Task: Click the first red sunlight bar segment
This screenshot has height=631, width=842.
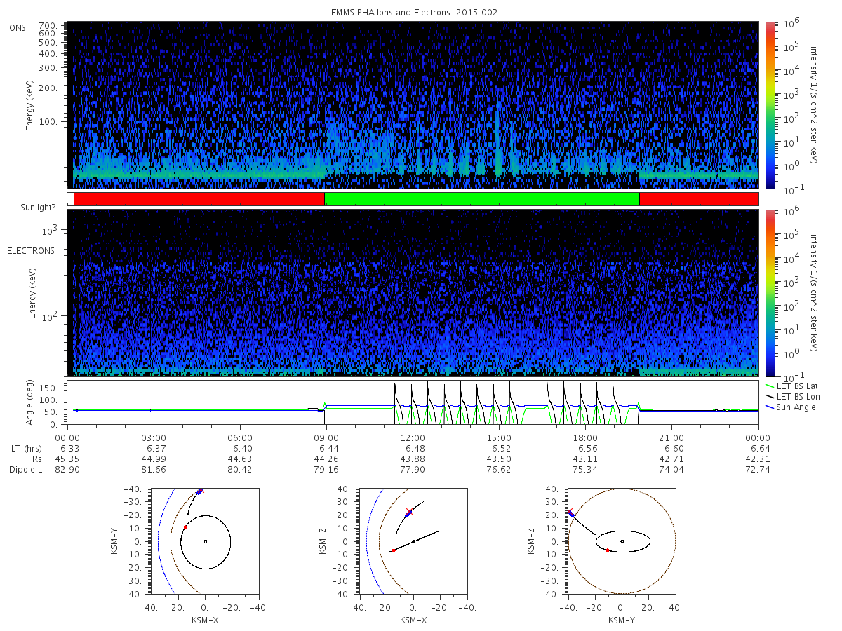Action: point(199,199)
